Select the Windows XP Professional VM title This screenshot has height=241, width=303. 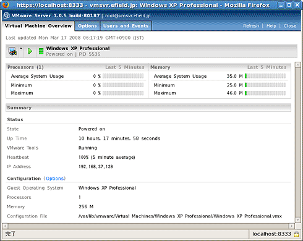pyautogui.click(x=78, y=48)
